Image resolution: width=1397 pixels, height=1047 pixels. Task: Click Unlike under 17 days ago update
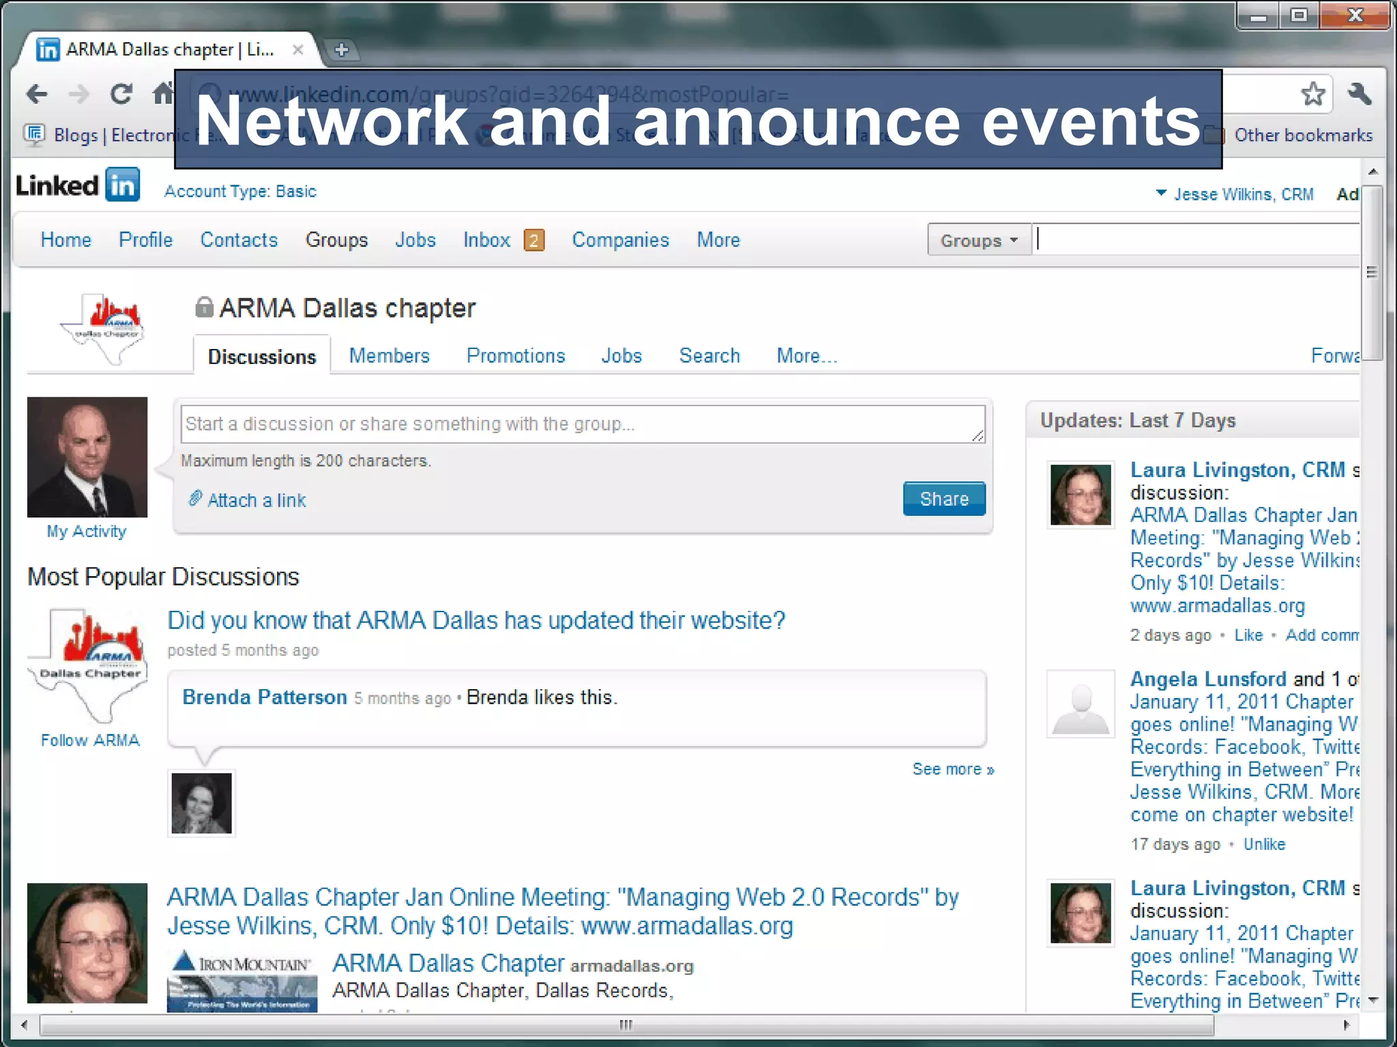tap(1264, 845)
